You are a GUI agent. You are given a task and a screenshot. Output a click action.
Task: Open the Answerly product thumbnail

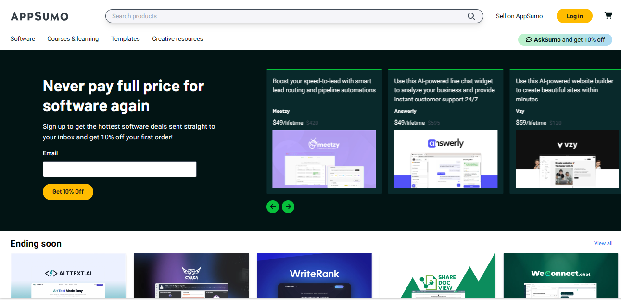pyautogui.click(x=446, y=159)
